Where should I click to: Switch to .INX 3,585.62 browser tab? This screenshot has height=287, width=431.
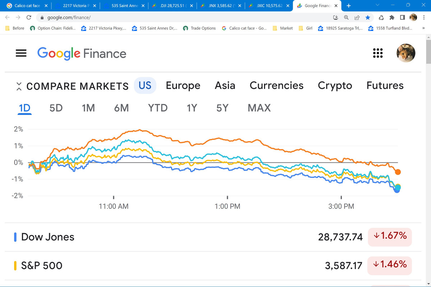221,6
